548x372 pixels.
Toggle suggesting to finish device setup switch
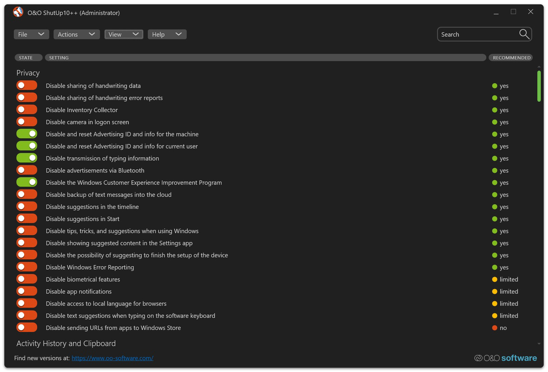click(26, 255)
